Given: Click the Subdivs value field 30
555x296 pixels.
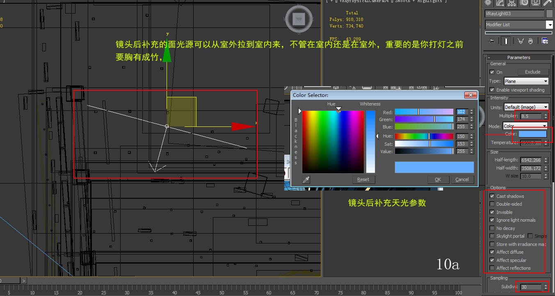Looking at the screenshot, I should pyautogui.click(x=531, y=287).
